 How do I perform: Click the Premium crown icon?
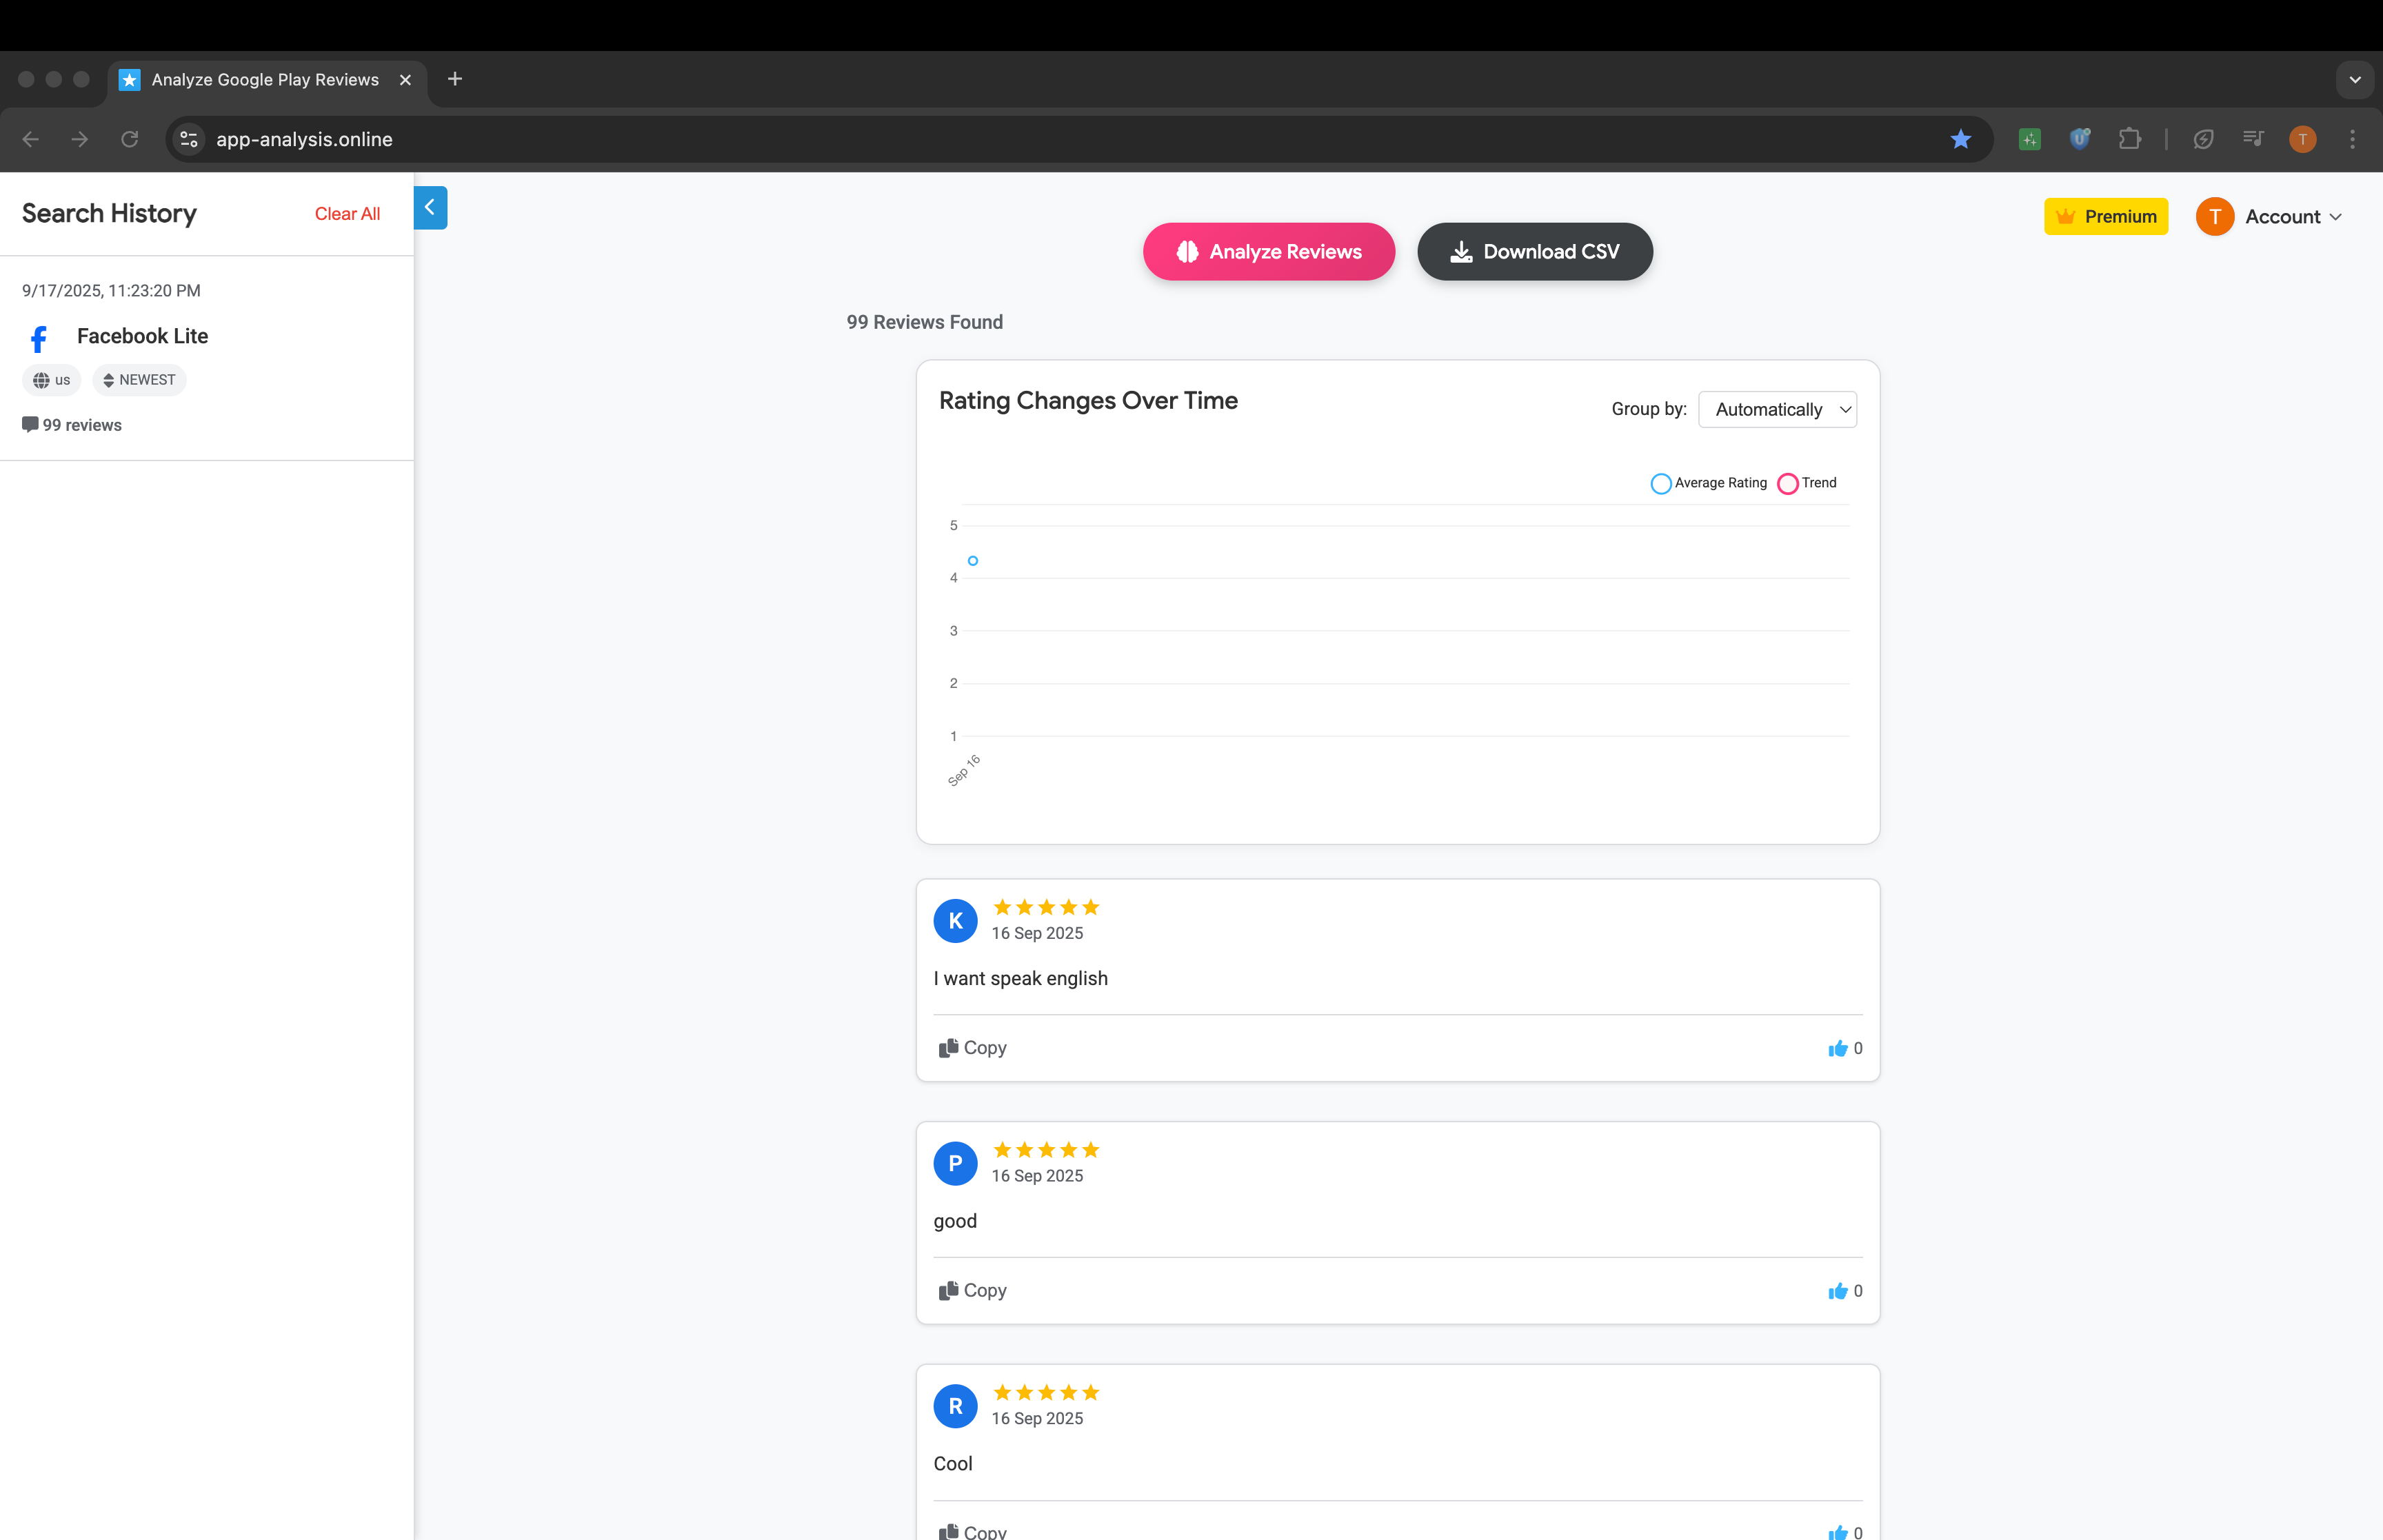coord(2065,216)
